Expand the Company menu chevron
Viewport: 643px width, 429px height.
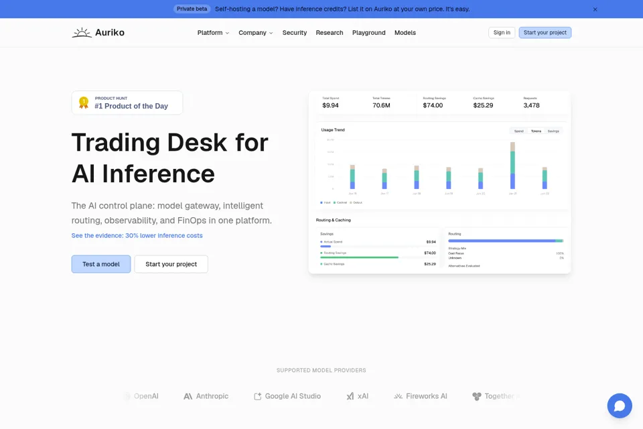[271, 33]
